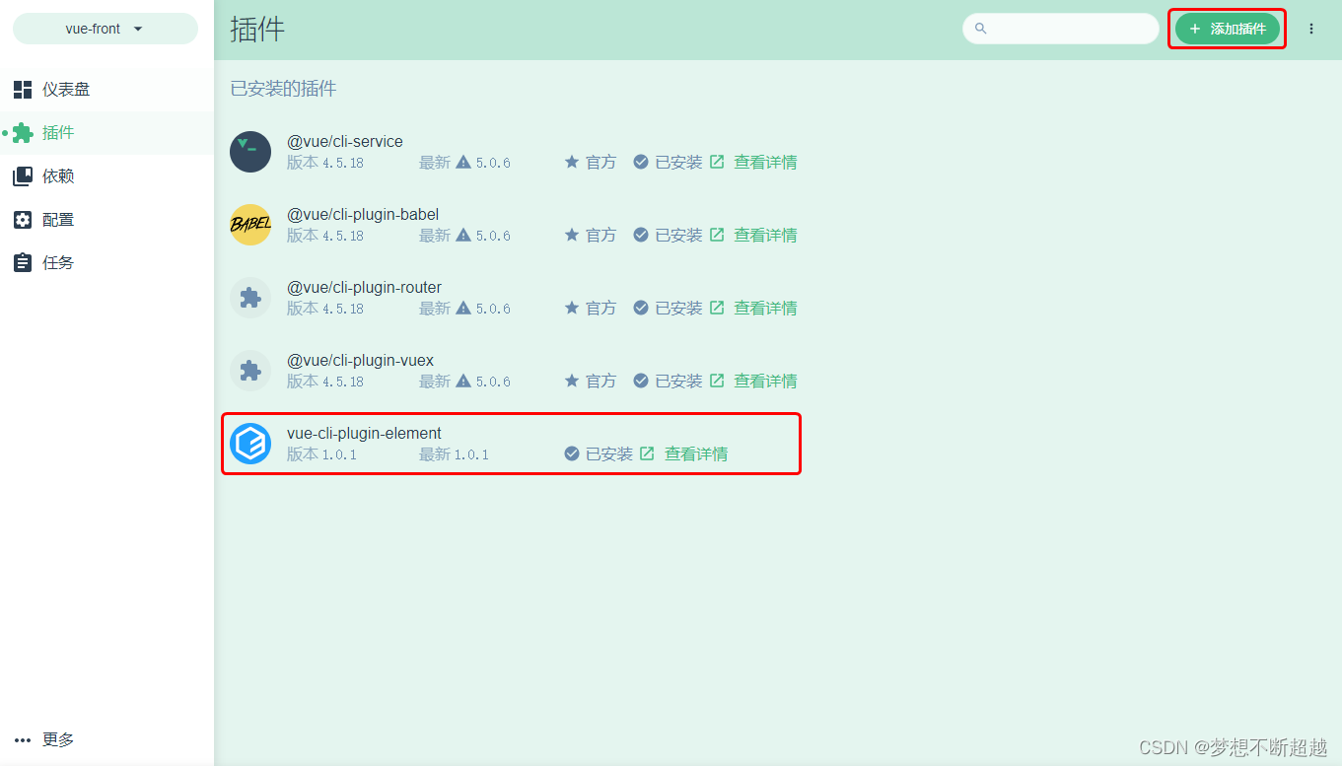Click the warning triangle on cli-plugin-babel latest version
This screenshot has height=766, width=1342.
pyautogui.click(x=463, y=235)
